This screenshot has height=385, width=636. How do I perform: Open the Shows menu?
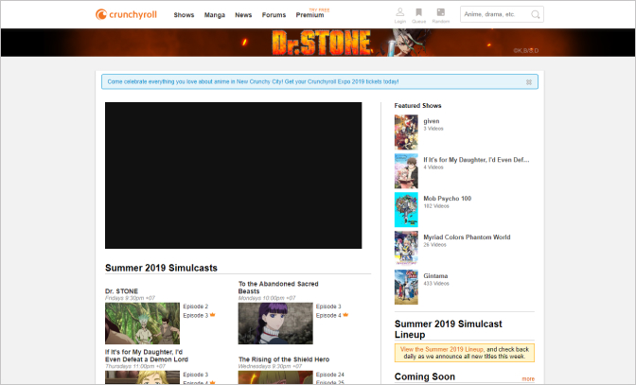pos(184,15)
